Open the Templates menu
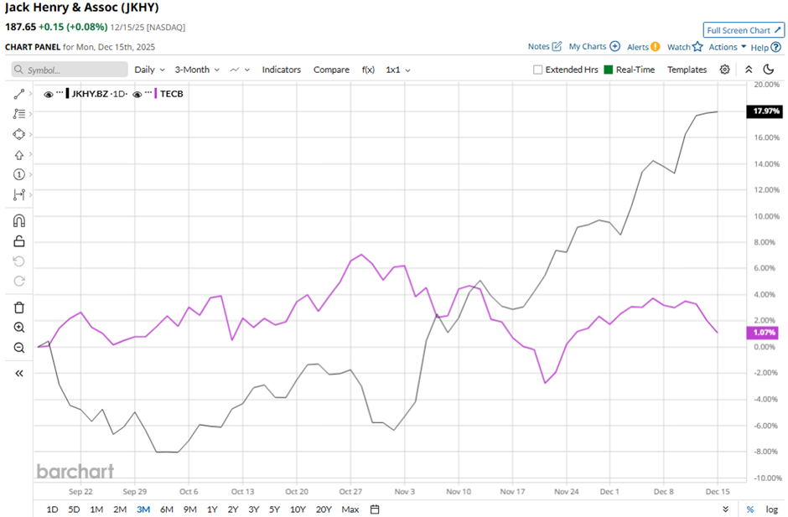Viewport: 788px width, 517px height. coord(687,70)
